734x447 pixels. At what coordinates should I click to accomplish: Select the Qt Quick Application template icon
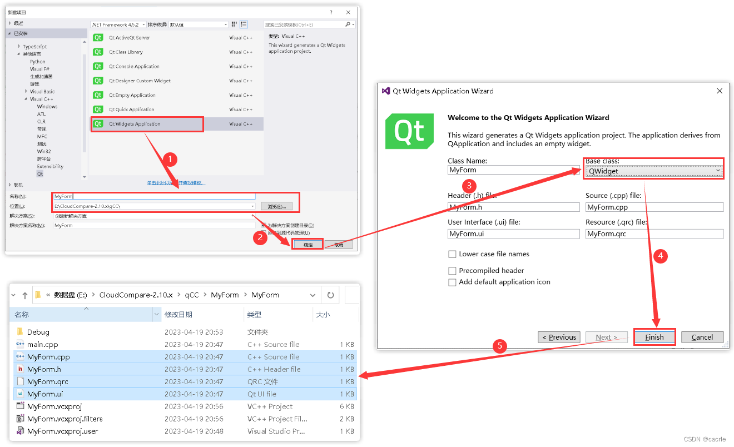click(x=98, y=110)
